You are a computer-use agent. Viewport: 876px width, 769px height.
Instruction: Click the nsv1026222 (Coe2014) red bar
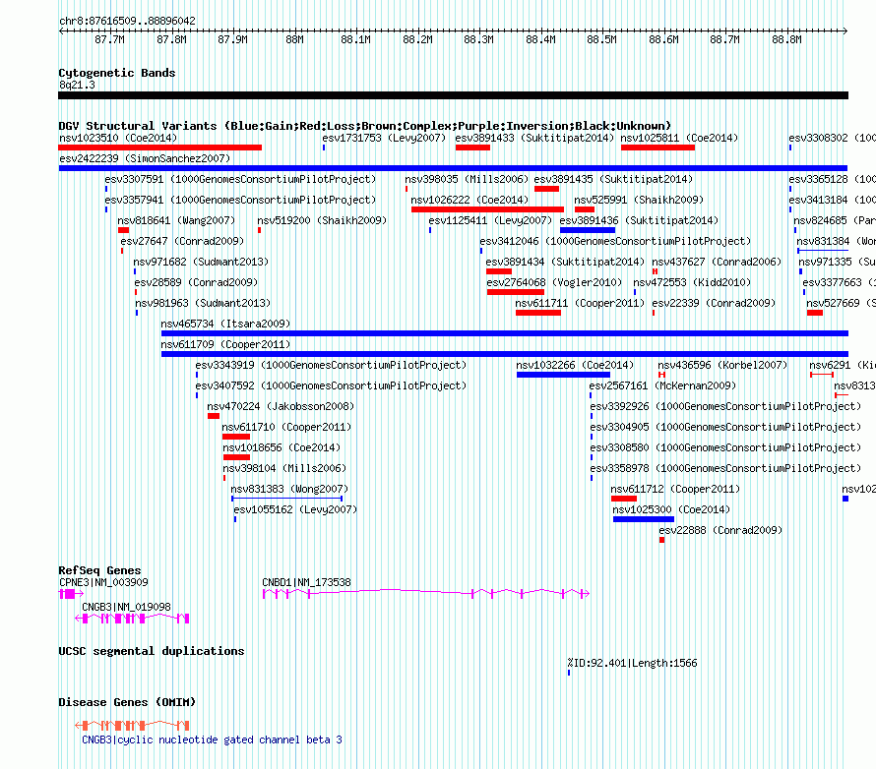487,209
